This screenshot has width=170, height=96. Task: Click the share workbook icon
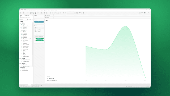[83, 13]
